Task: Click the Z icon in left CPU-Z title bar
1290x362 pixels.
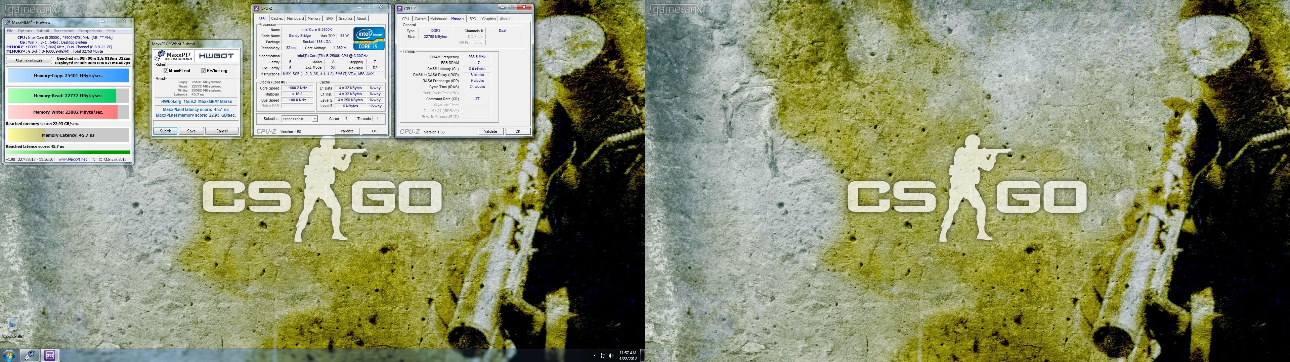Action: [256, 8]
